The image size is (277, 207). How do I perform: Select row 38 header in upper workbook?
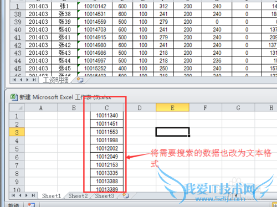click(18, 14)
